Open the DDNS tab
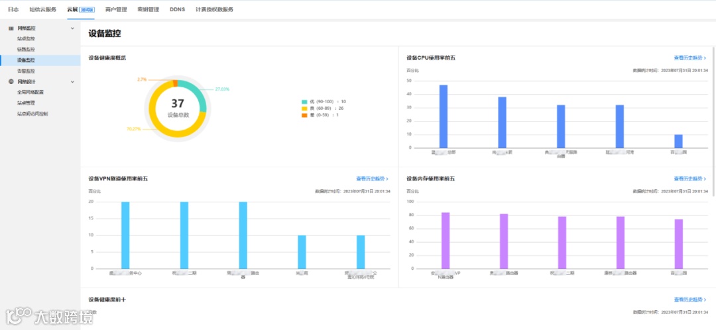The height and width of the screenshot is (330, 716). point(177,9)
